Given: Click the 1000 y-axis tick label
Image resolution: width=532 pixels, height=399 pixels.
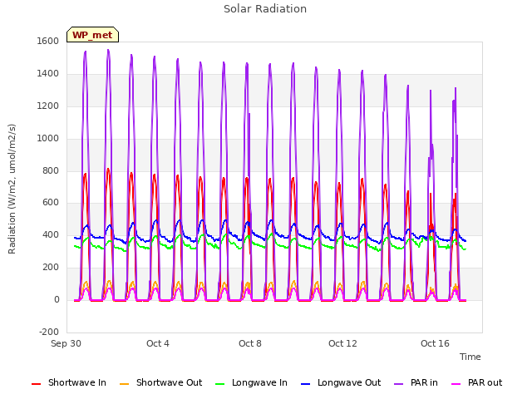Looking at the screenshot, I should 48,138.
